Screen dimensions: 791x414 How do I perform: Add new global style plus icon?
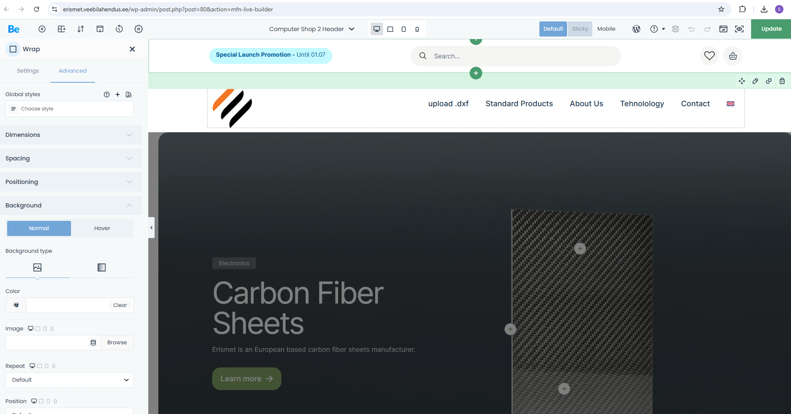[118, 94]
